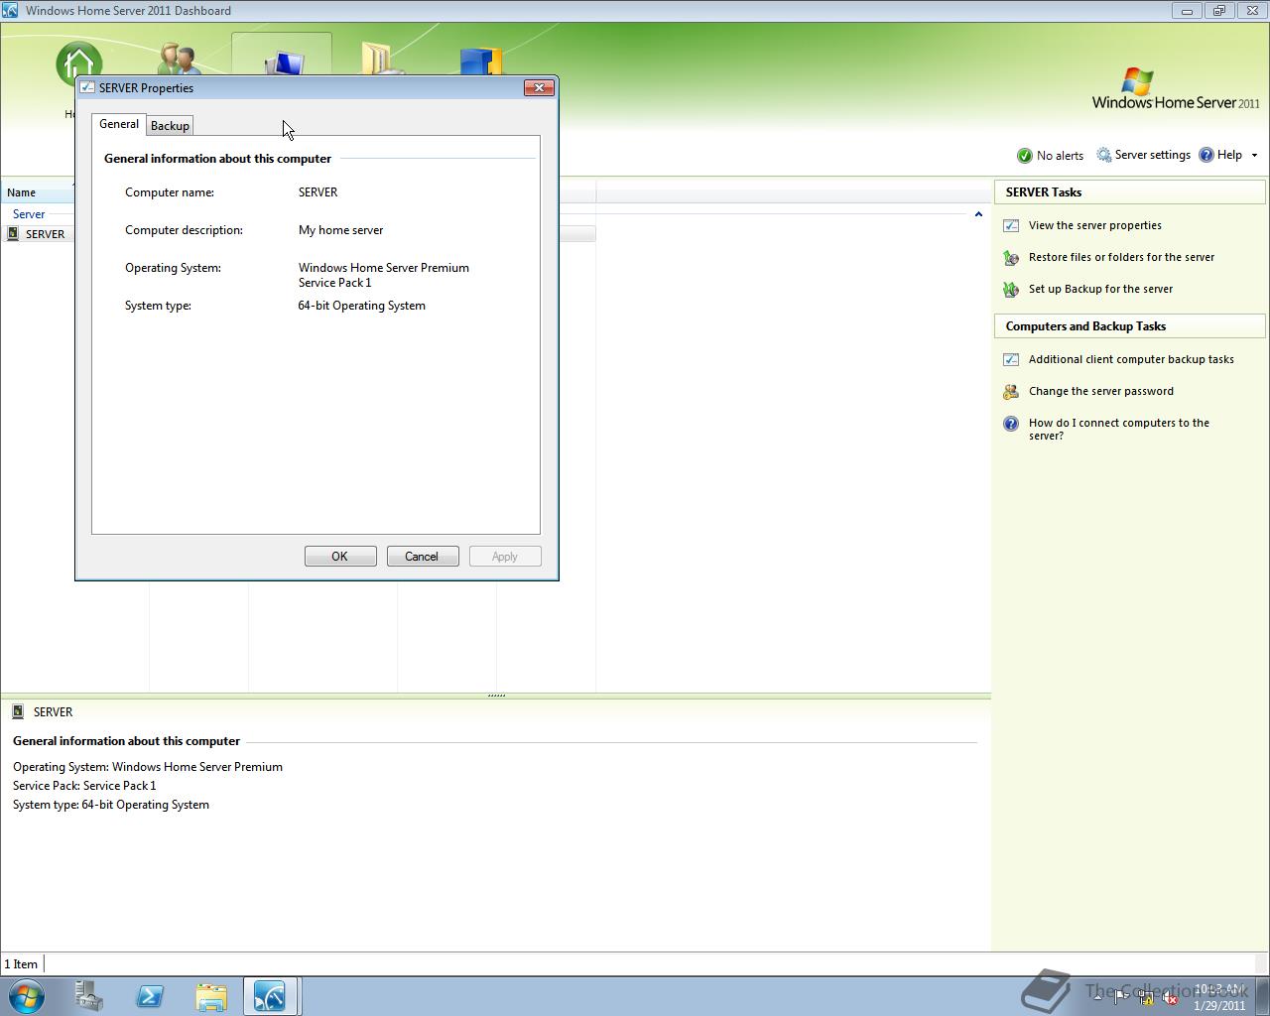Click the Help question mark icon
The image size is (1270, 1016).
click(1206, 155)
